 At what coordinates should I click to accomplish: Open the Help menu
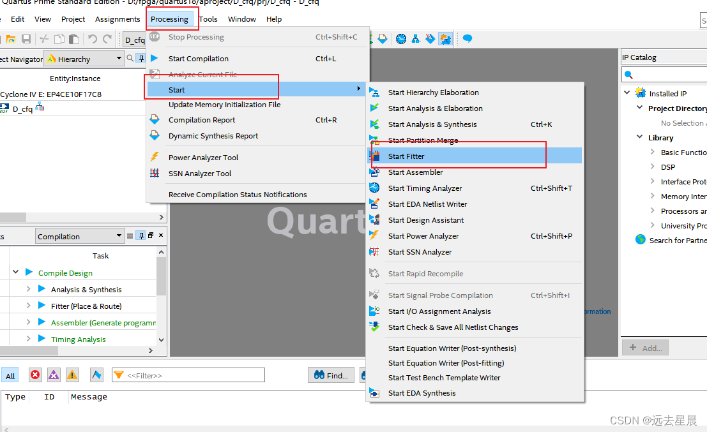[274, 19]
